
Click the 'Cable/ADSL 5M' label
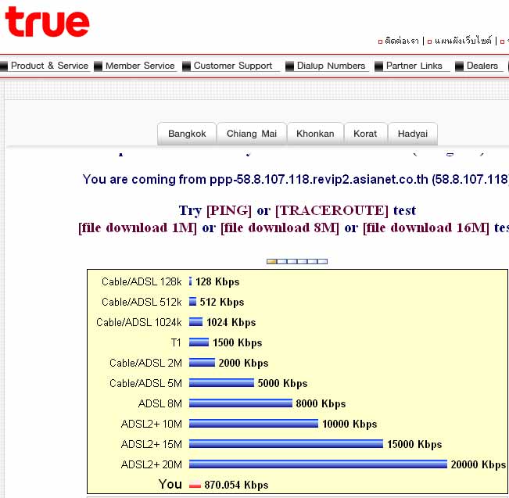pos(145,383)
